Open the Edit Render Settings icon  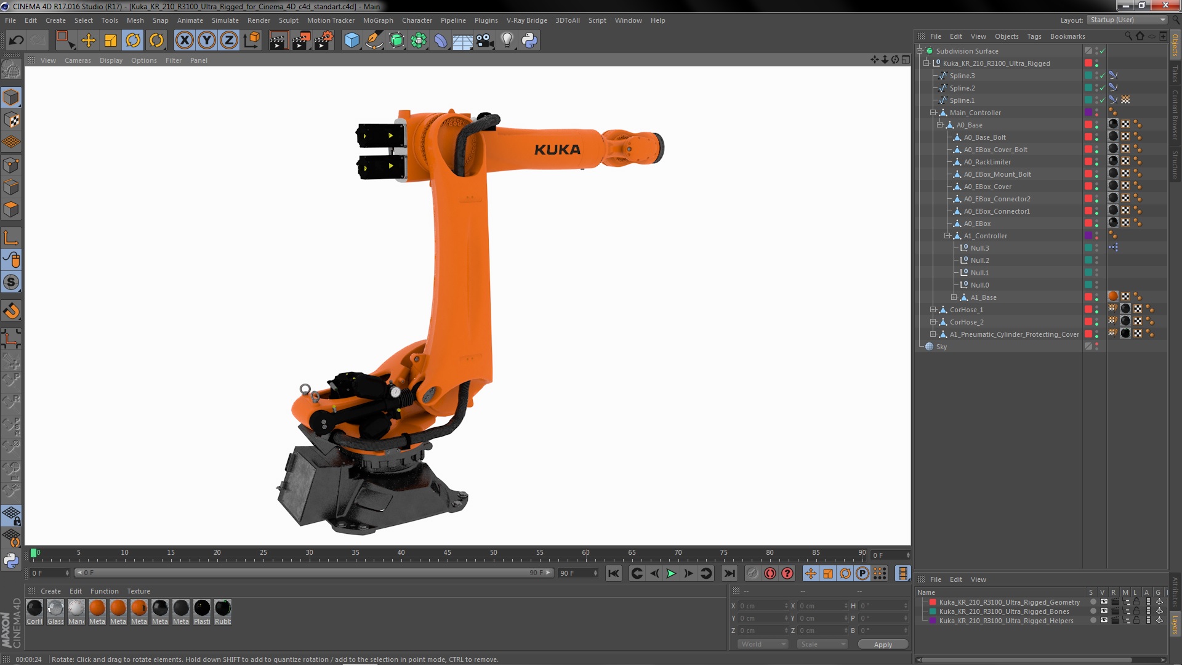[324, 41]
